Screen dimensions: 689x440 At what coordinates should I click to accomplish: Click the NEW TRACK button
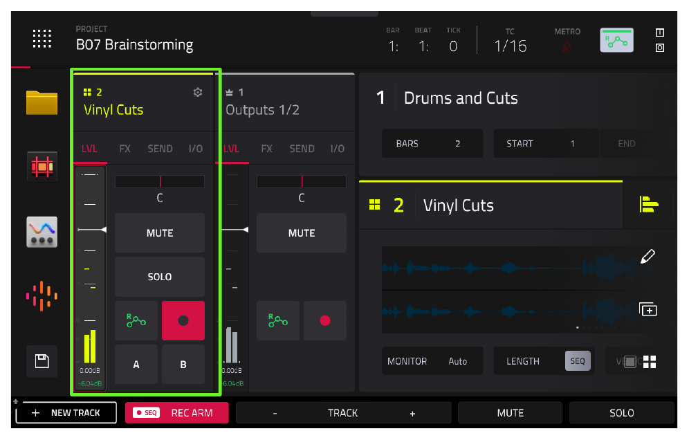click(x=66, y=413)
